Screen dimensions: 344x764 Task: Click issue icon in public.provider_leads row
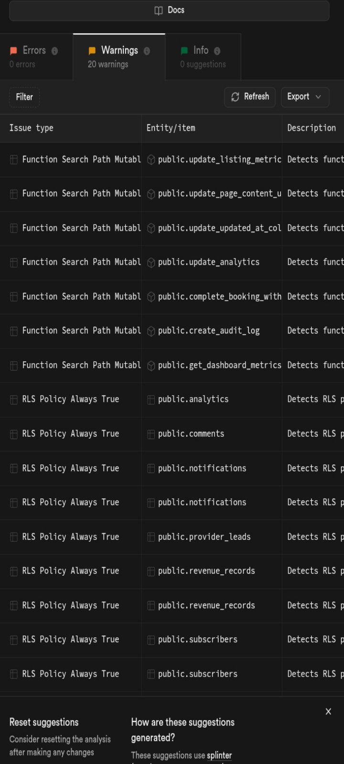coord(14,537)
